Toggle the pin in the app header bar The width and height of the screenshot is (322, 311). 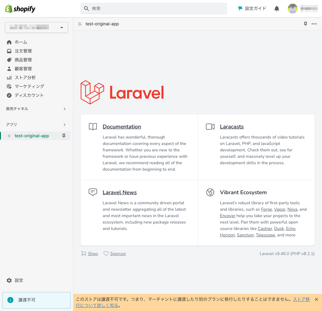(305, 24)
